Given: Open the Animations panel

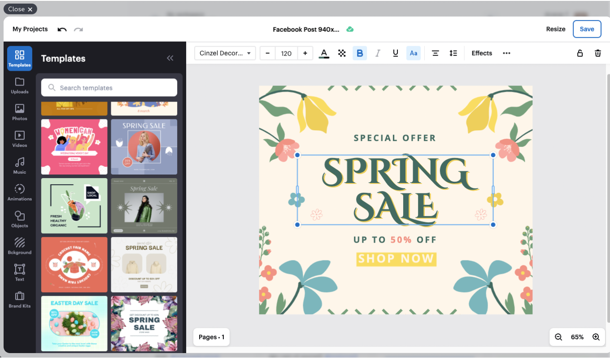Looking at the screenshot, I should [19, 192].
